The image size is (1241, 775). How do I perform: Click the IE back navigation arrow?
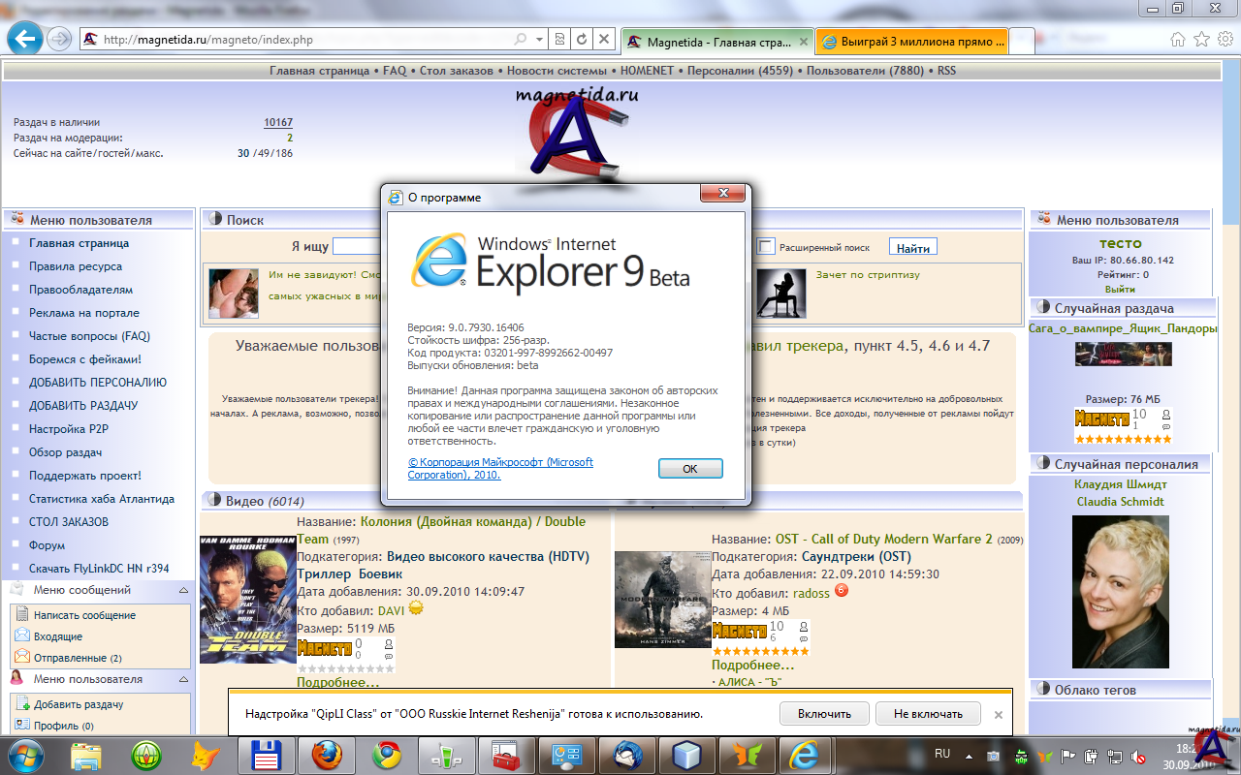(25, 40)
